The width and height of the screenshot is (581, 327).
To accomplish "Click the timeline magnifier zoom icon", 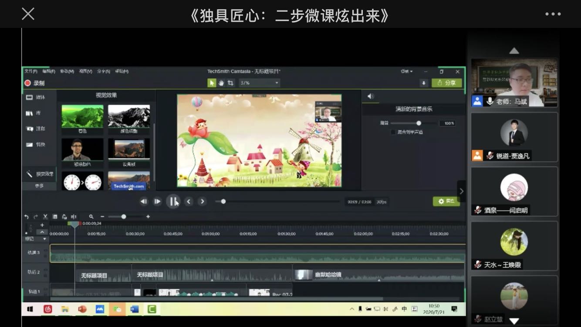I will [x=91, y=216].
